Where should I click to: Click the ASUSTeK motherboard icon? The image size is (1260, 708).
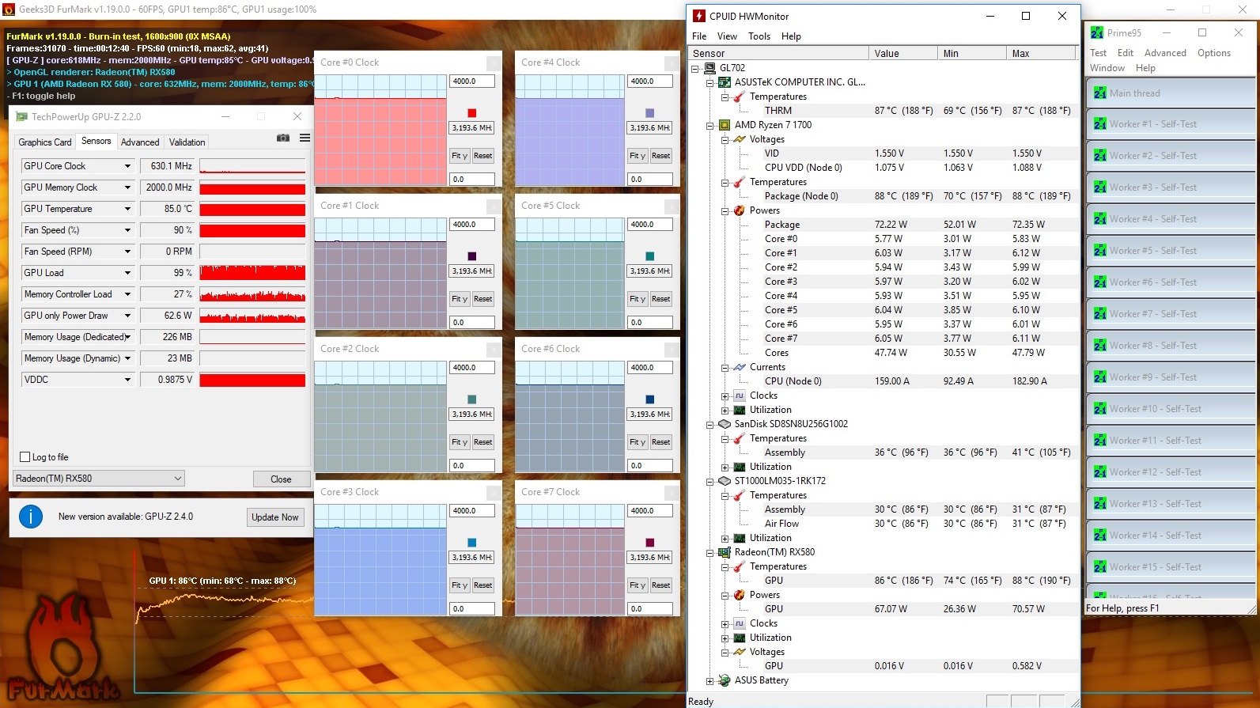coord(725,82)
